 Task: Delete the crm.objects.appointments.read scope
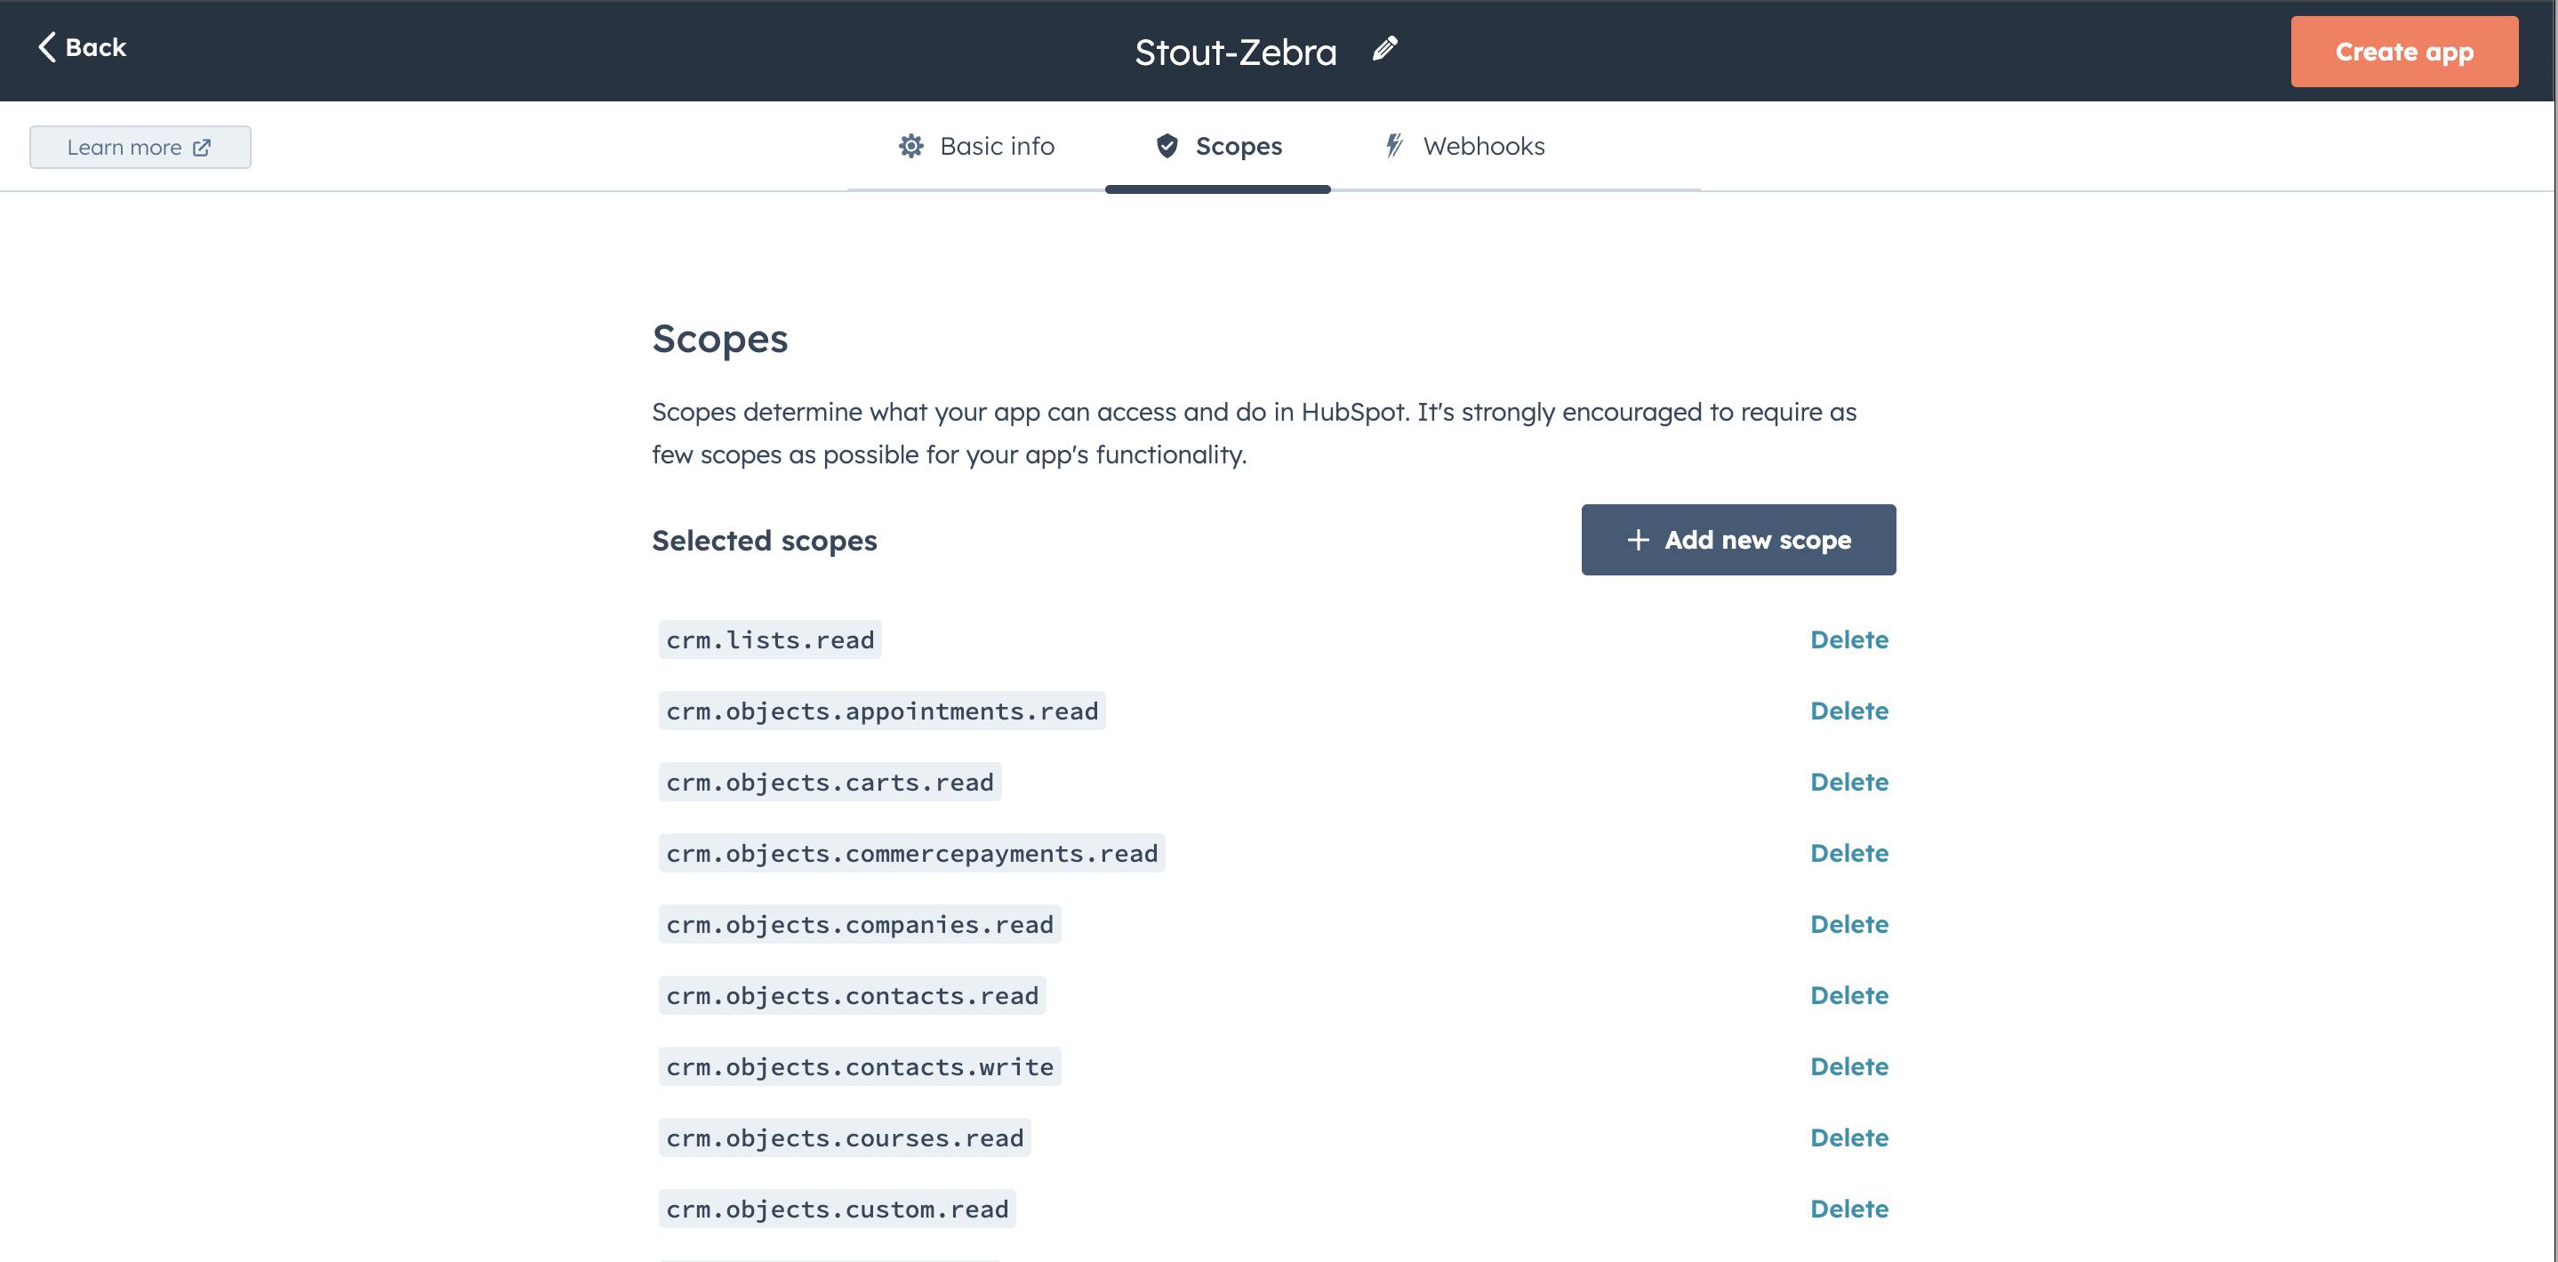pyautogui.click(x=1849, y=711)
